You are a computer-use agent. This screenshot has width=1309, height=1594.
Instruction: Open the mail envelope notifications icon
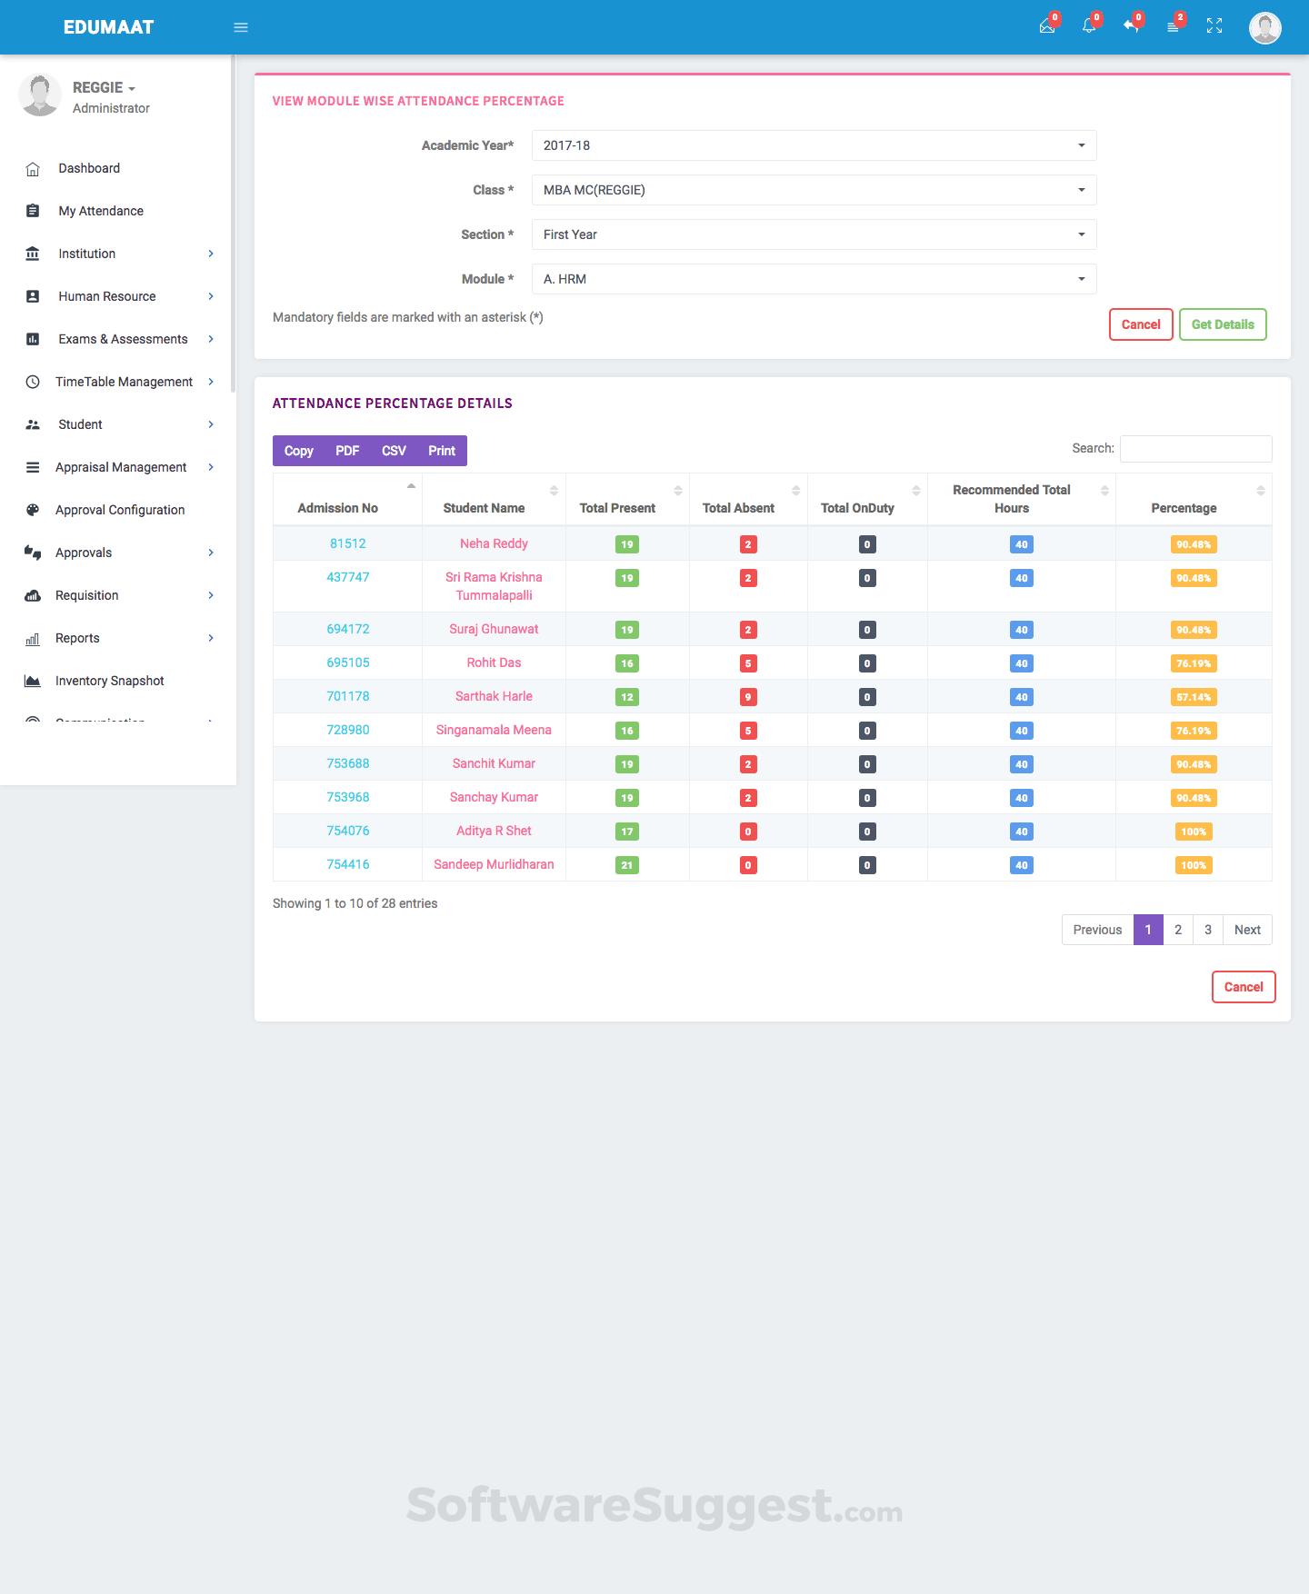(x=1047, y=26)
